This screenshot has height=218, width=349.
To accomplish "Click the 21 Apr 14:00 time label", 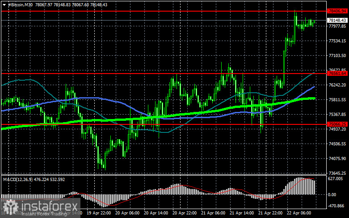I will pos(241,213).
